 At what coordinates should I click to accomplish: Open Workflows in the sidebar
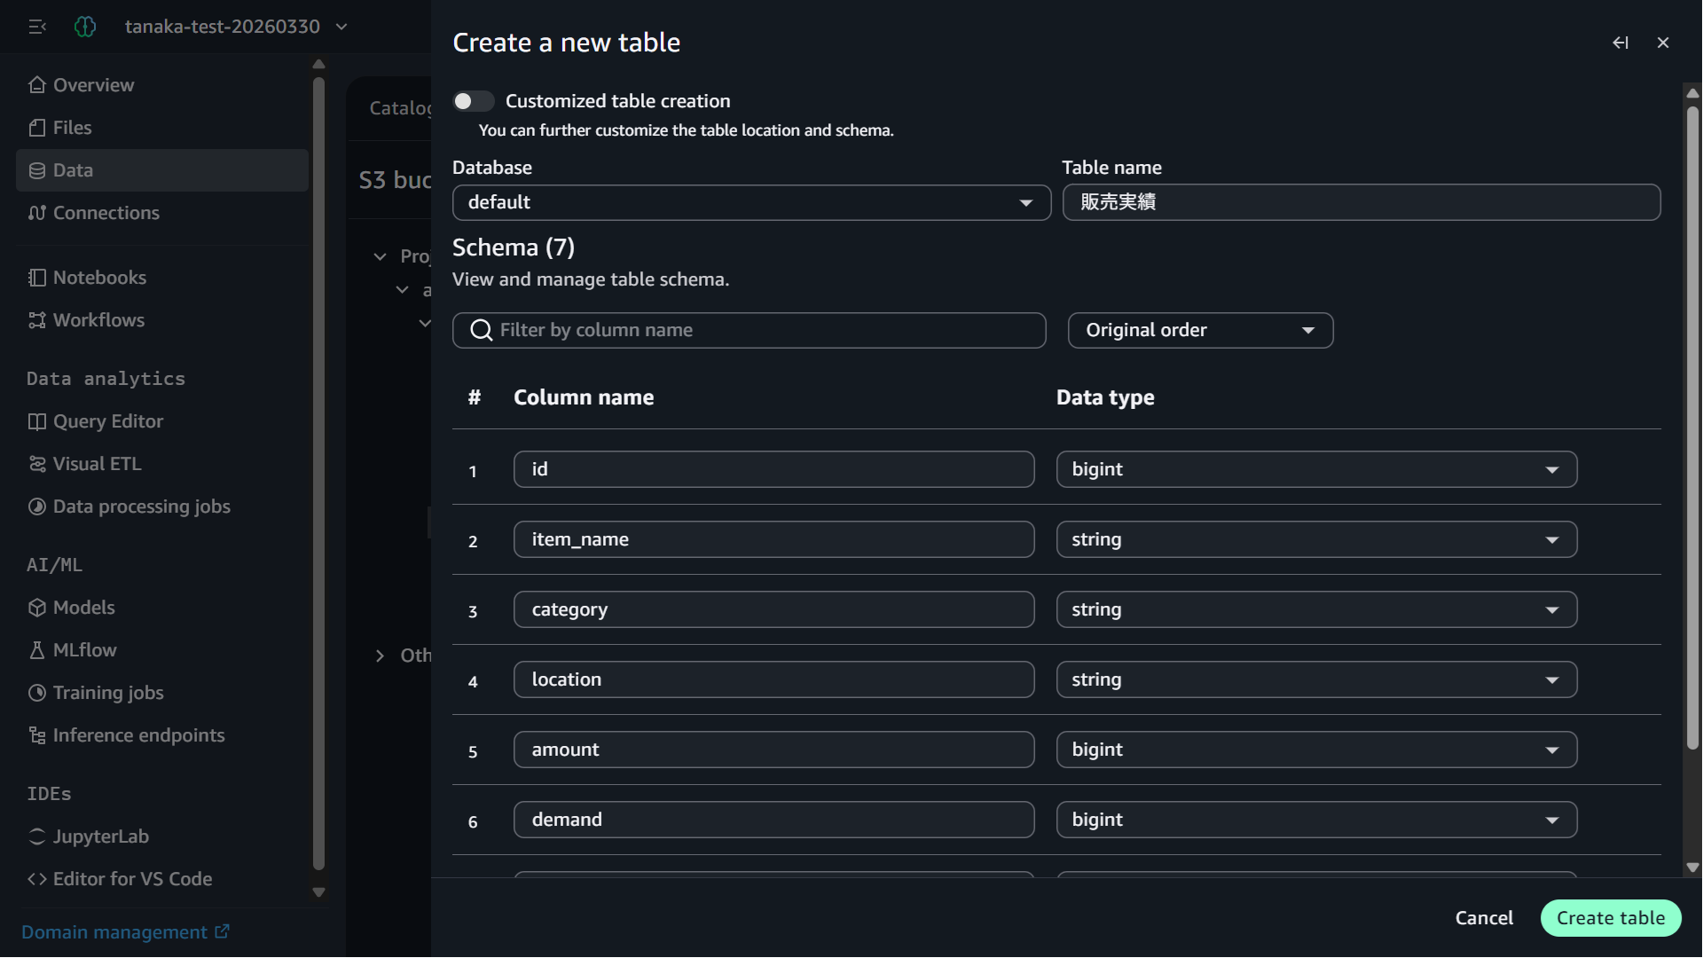(x=162, y=320)
